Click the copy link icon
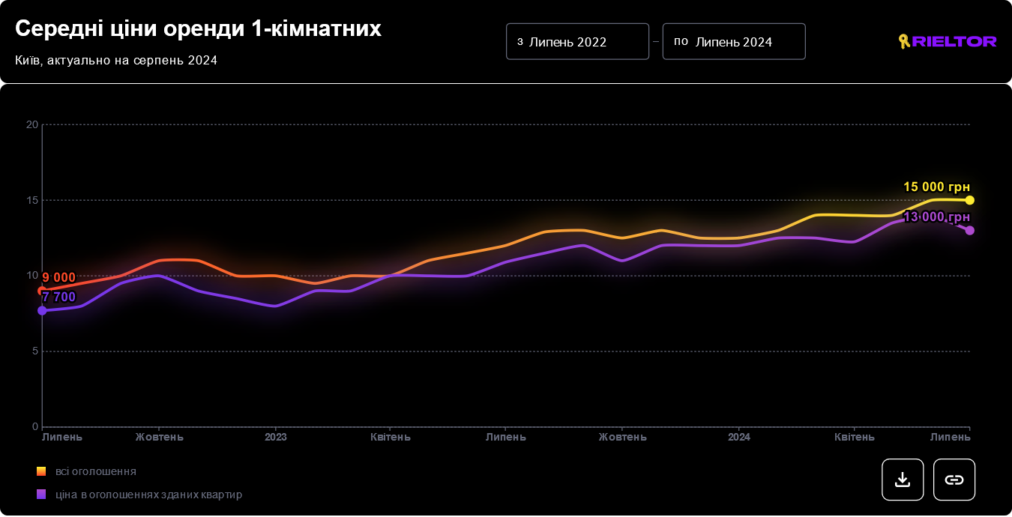Screen dimensions: 1012x517 point(954,480)
